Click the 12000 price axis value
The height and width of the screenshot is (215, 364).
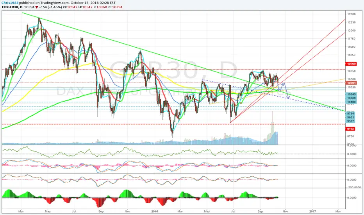coord(352,30)
